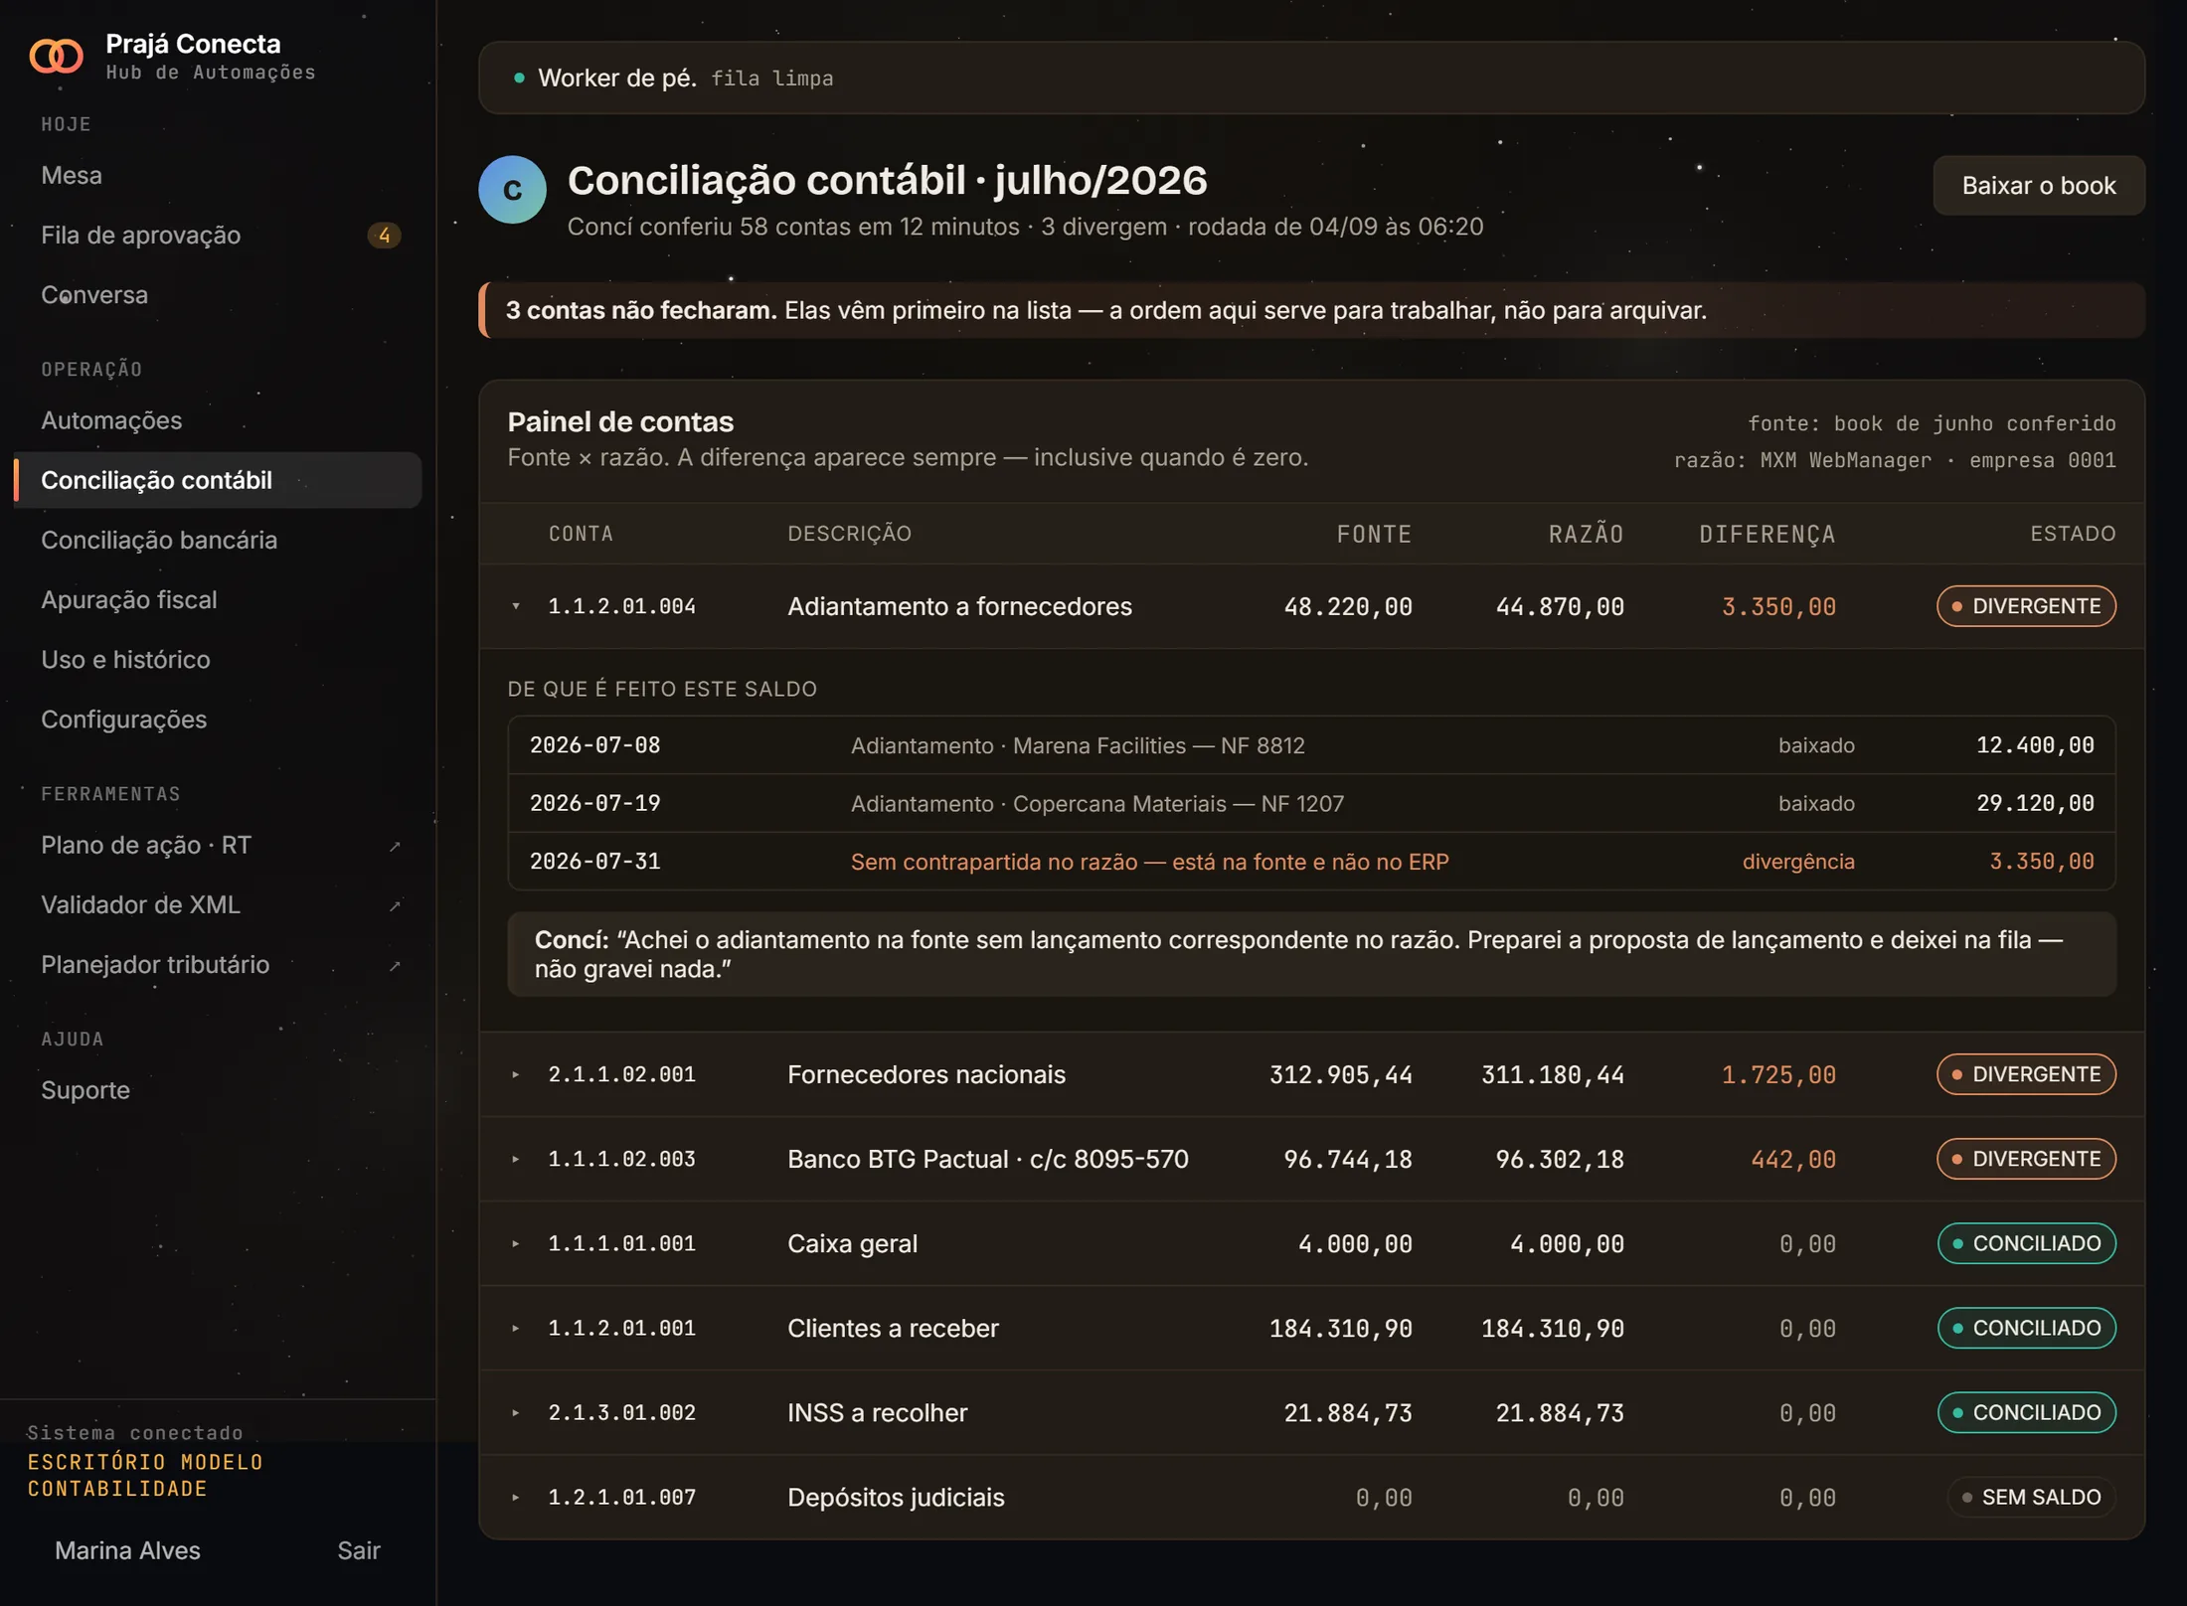Click the DIFERENÇA column header

[1766, 535]
